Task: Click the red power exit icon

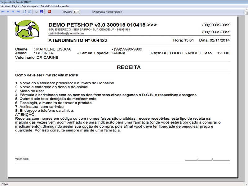Action: (x=49, y=12)
